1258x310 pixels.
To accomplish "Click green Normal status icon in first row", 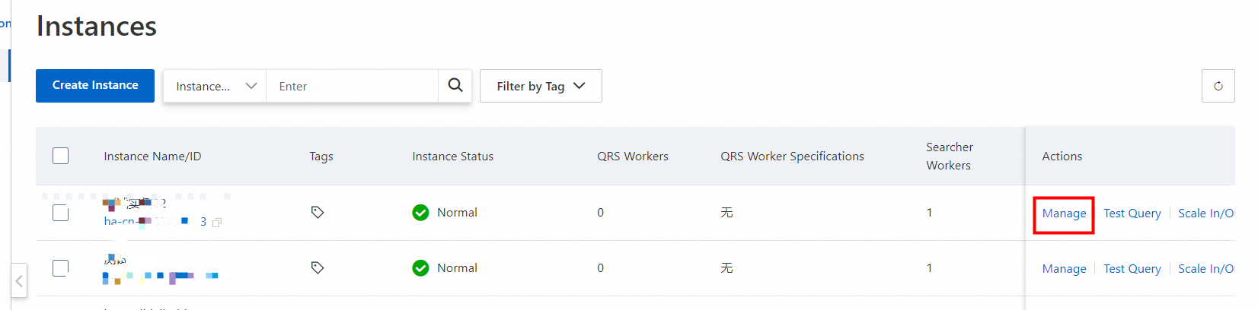I will point(420,213).
